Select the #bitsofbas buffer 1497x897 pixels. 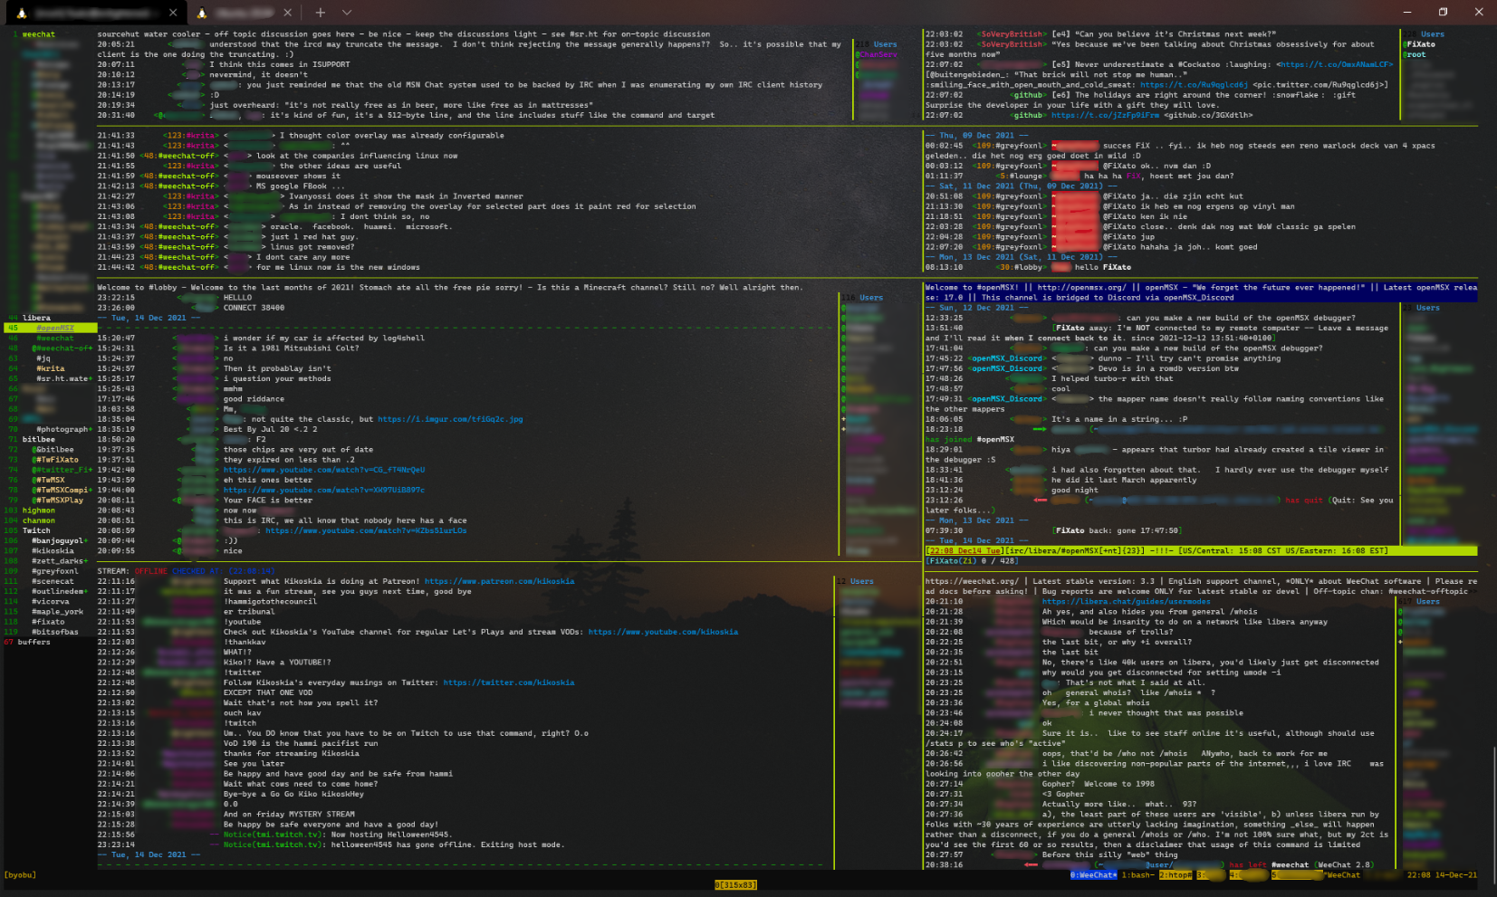point(55,632)
